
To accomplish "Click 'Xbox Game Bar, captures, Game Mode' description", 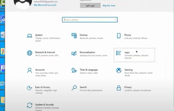I will pyautogui.click(x=138, y=74).
